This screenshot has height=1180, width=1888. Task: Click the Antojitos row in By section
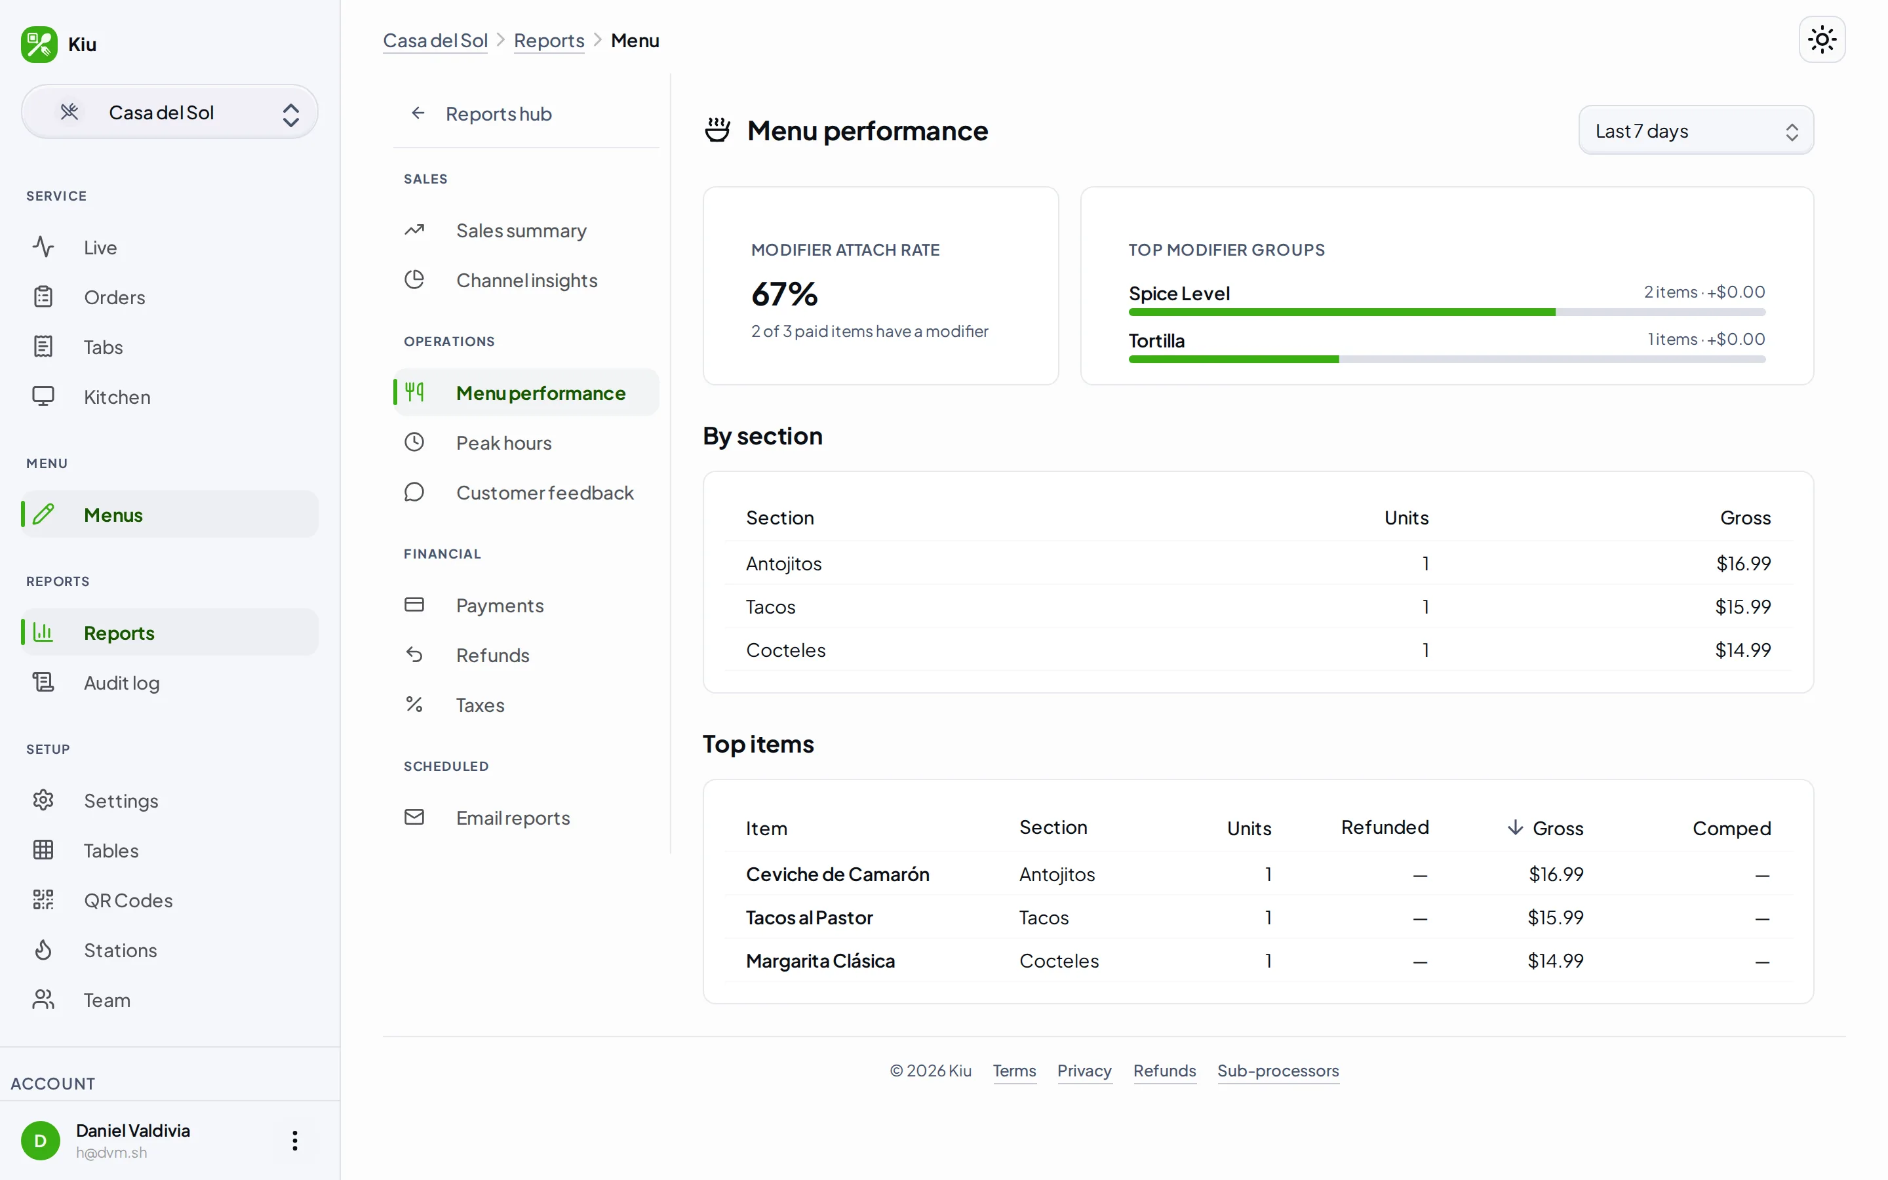point(1257,564)
